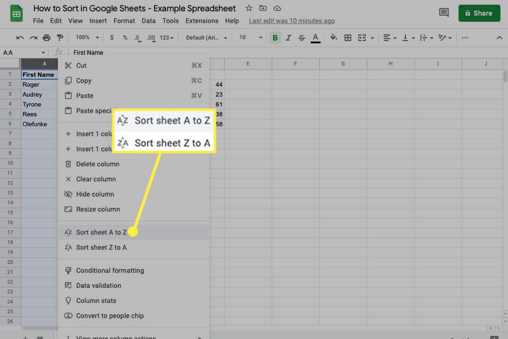
Task: Click the Move to folder icon
Action: [263, 9]
